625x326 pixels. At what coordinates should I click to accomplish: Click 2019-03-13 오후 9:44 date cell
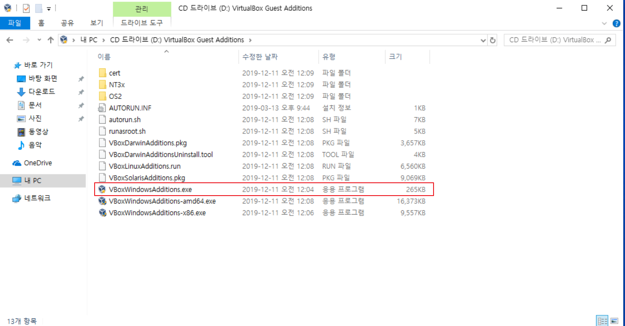[276, 108]
